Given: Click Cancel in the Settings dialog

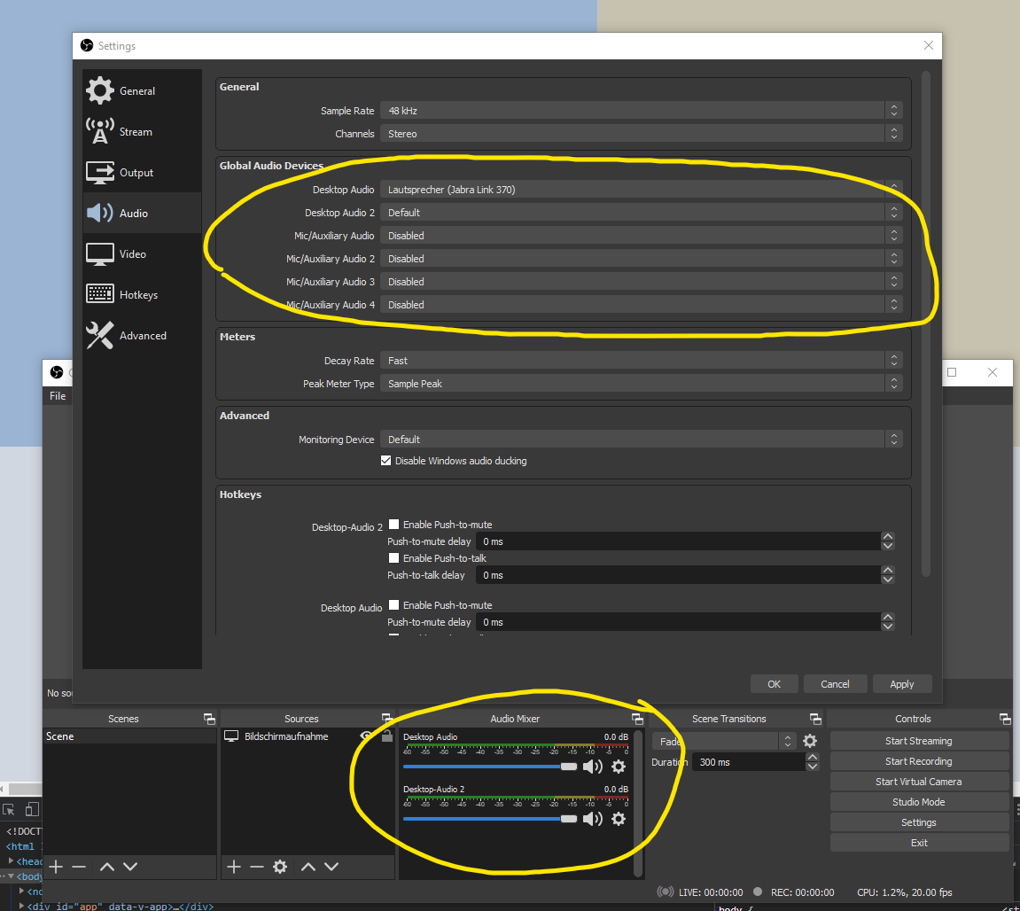Looking at the screenshot, I should 835,684.
